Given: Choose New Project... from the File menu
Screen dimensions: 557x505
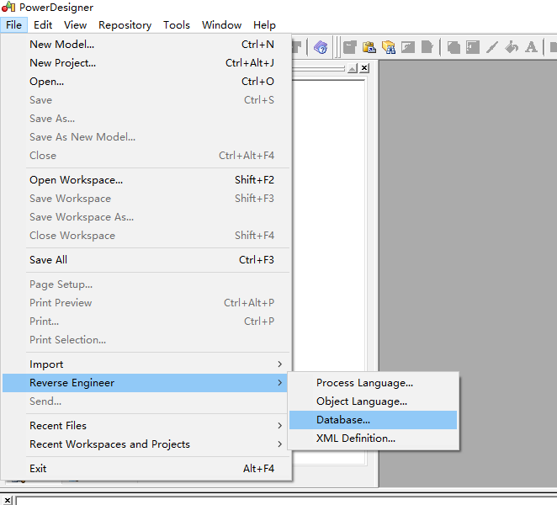Looking at the screenshot, I should 146,63.
